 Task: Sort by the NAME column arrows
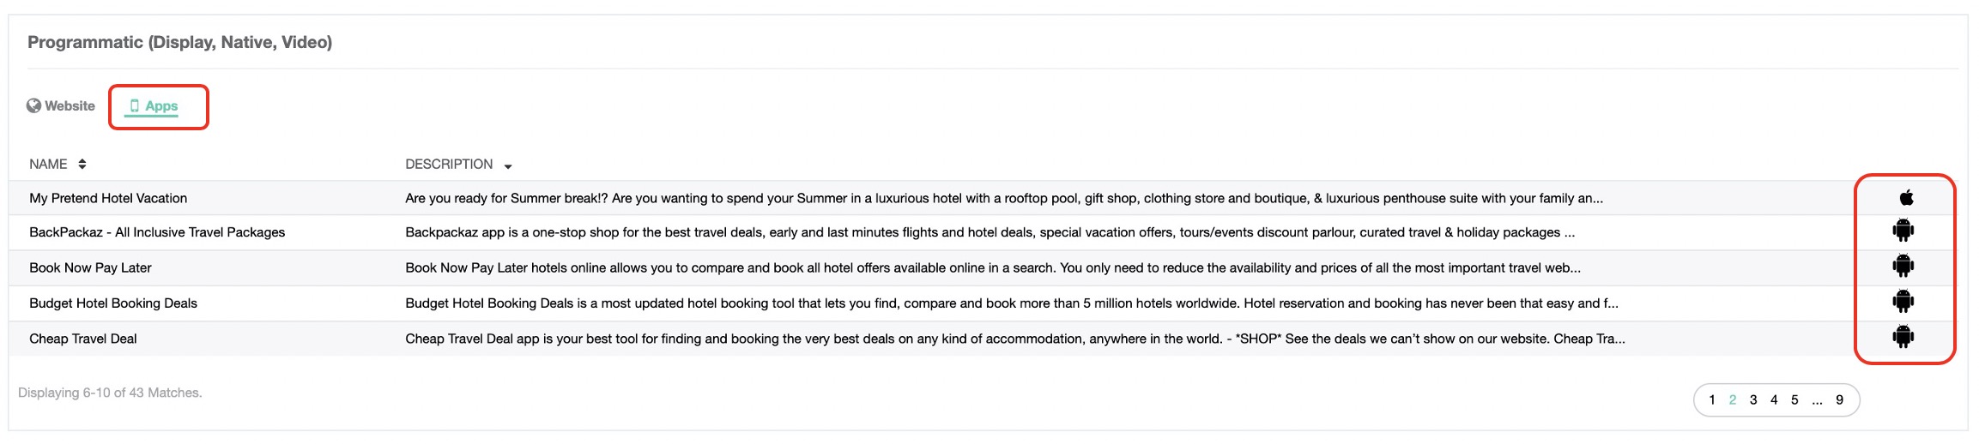[x=82, y=164]
